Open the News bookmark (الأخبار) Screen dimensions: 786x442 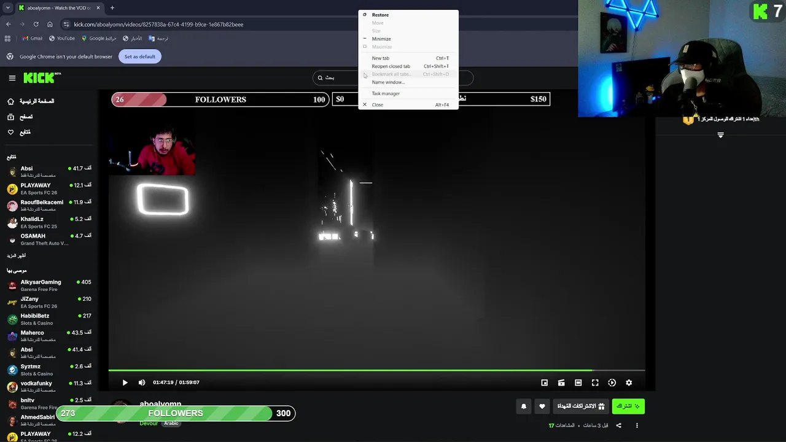132,39
